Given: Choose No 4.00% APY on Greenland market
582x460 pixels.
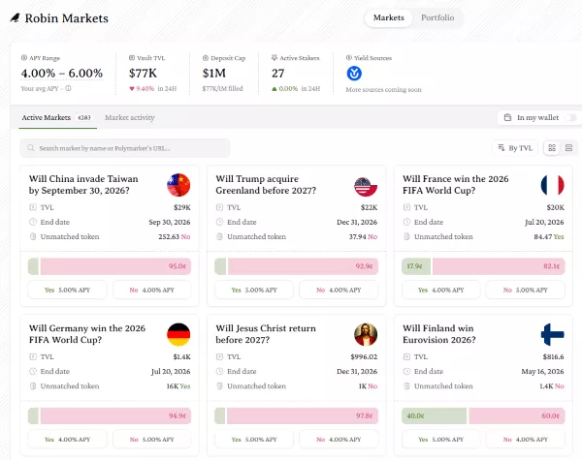Looking at the screenshot, I should tap(339, 290).
